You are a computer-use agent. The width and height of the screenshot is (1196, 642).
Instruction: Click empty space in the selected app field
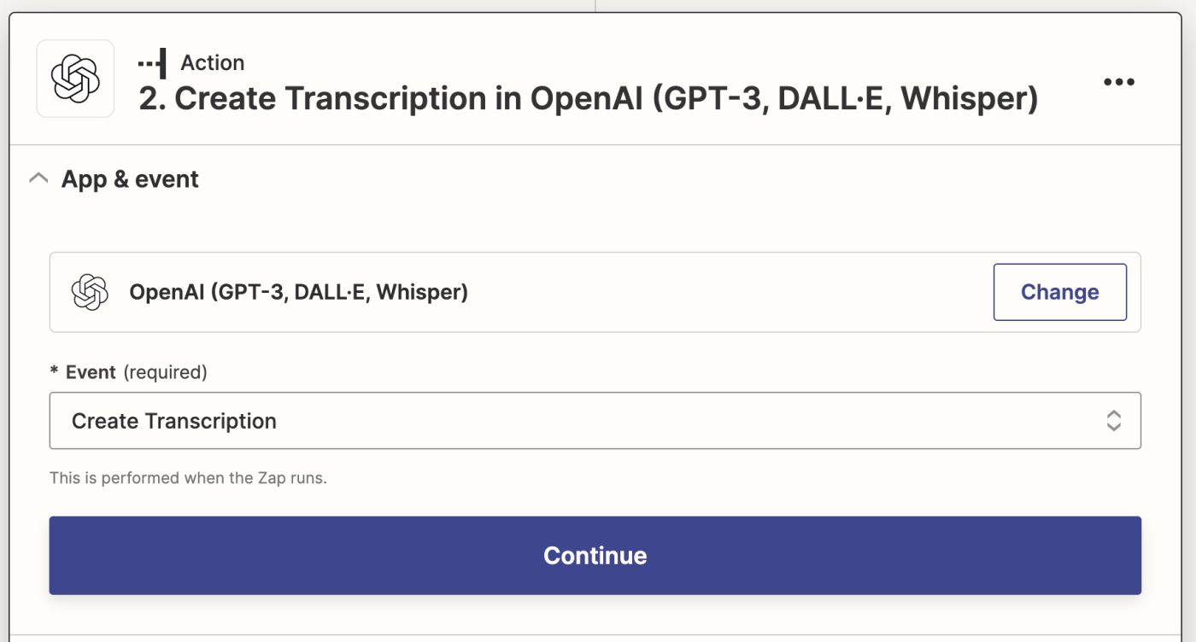pos(726,292)
